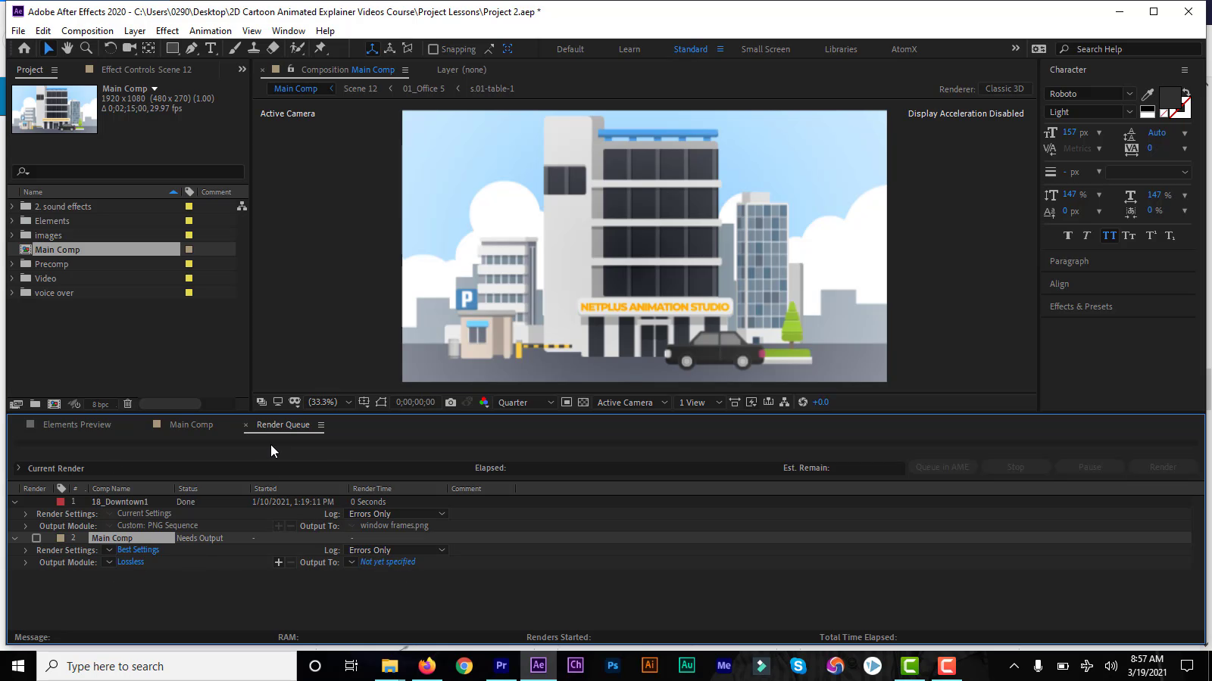Select the Clone Stamp tool
1212x681 pixels.
tap(254, 48)
